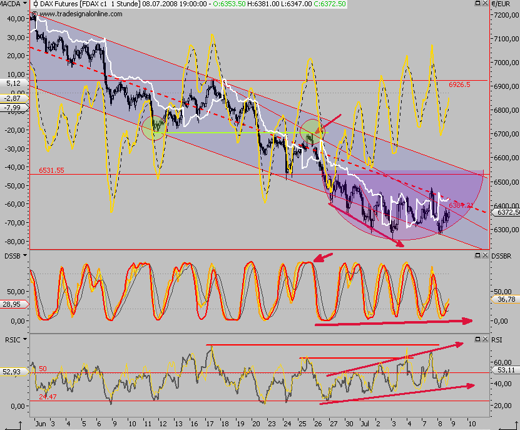520x430 pixels.
Task: Select the 53,11 RSI value marker
Action: coord(505,370)
